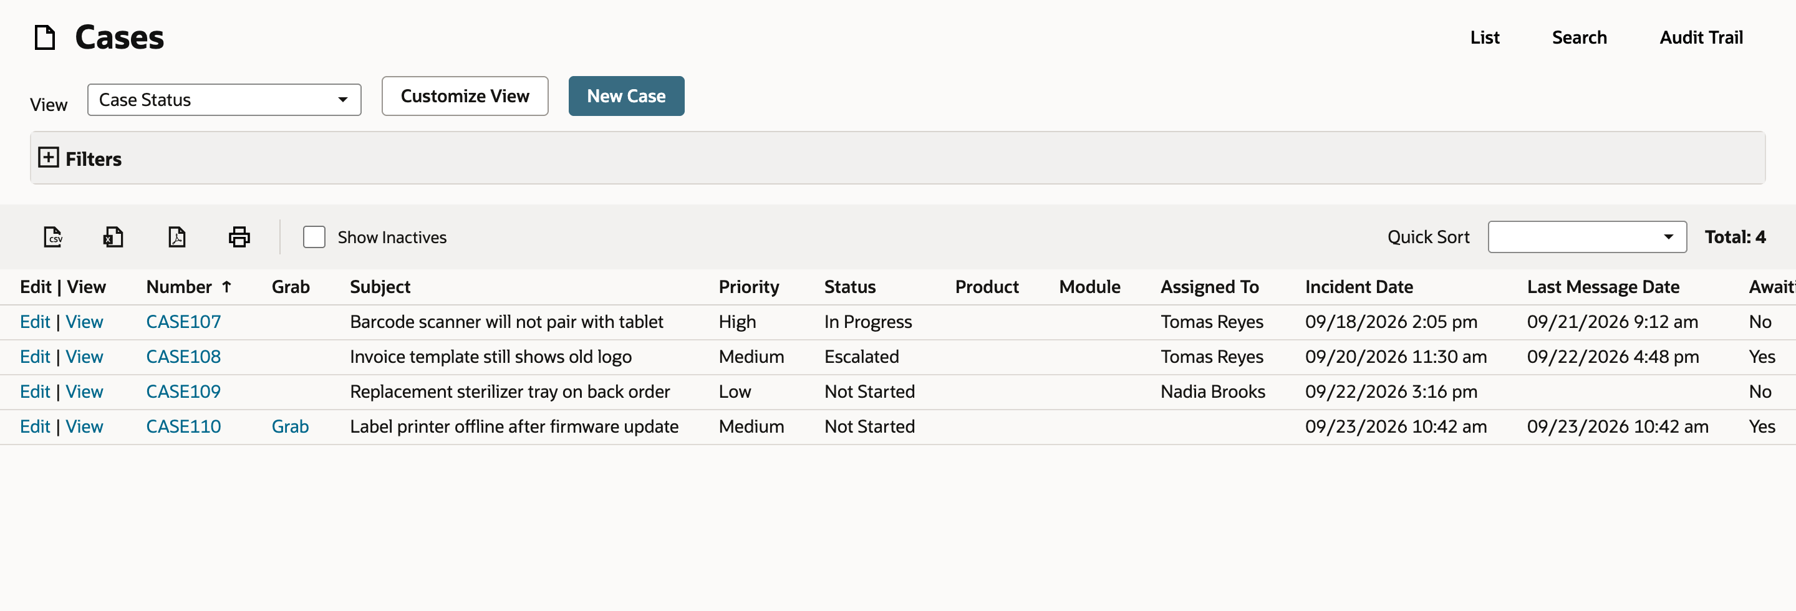The width and height of the screenshot is (1796, 611).
Task: Sort by the Subject column header
Action: (x=380, y=287)
